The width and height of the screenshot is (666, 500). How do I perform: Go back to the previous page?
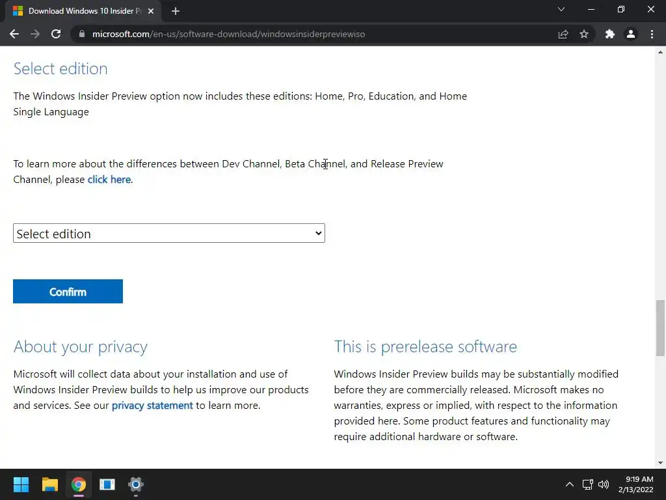[x=14, y=34]
